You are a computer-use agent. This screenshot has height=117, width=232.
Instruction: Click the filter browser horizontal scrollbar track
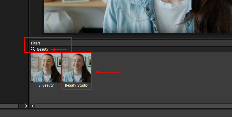(x=132, y=106)
